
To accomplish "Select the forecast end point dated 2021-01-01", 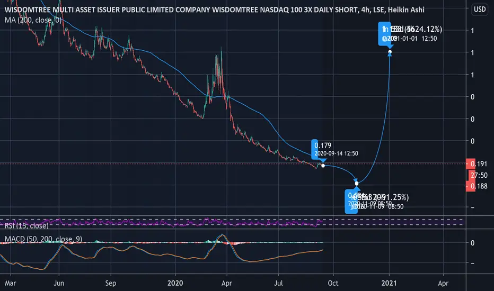I will coord(390,52).
